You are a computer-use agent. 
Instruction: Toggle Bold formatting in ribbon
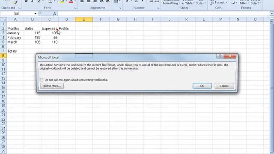26,1
